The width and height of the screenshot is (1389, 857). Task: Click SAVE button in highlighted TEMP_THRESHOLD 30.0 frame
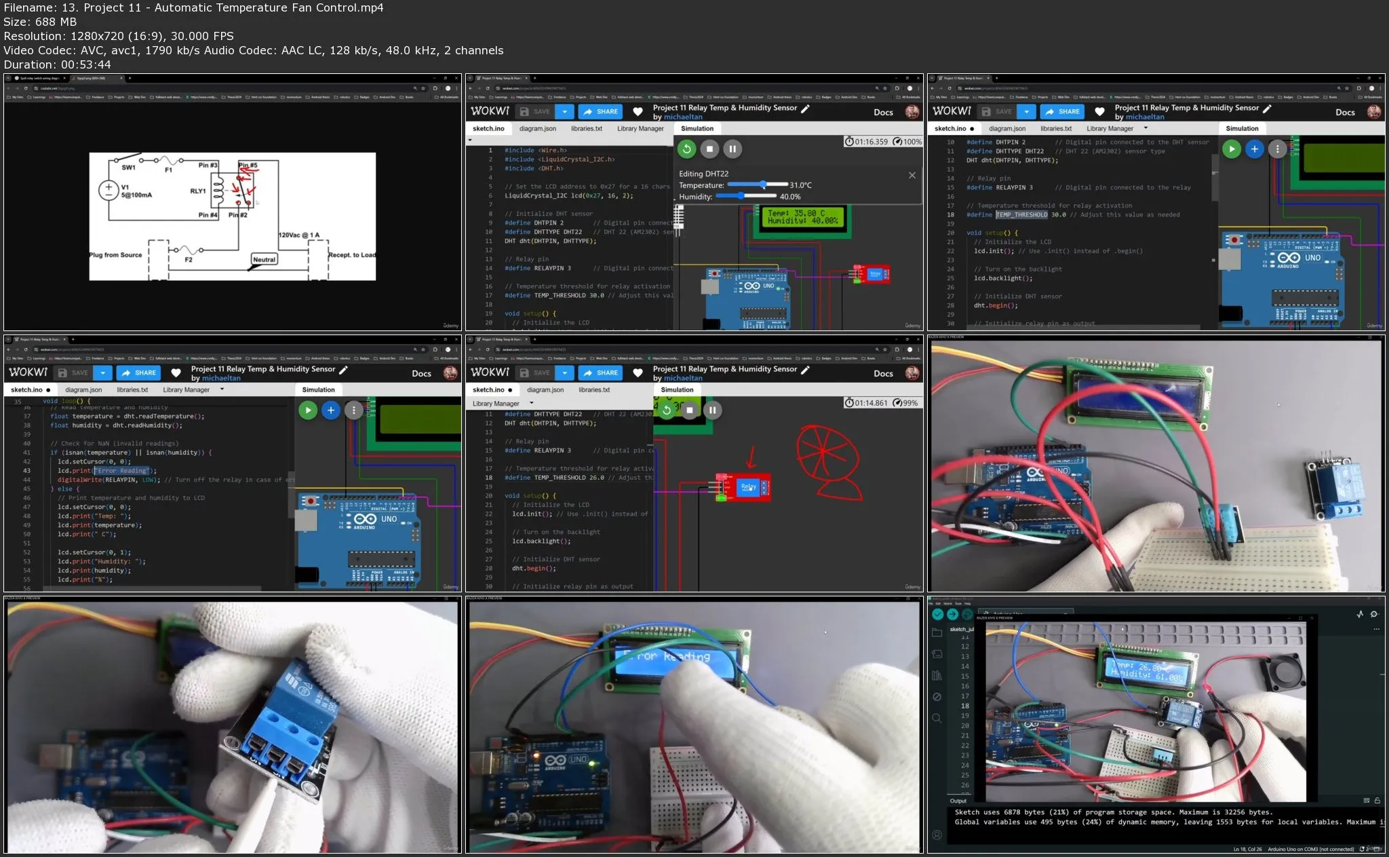tap(996, 111)
